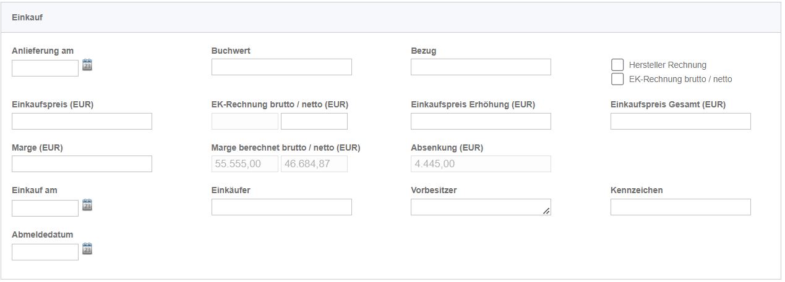Open calendar picker for Abmeldedatum
This screenshot has width=785, height=282.
(87, 249)
